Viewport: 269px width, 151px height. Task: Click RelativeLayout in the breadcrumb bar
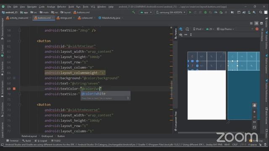pos(29,136)
